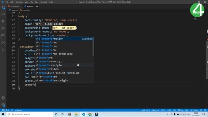Click the tabnine status bar item
The height and width of the screenshot is (117, 208).
click(x=18, y=110)
